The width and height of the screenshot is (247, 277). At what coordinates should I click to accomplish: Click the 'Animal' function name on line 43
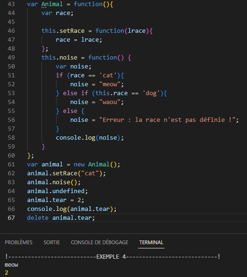(52, 4)
